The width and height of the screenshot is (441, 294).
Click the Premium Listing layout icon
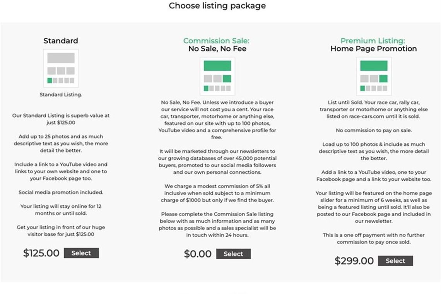pyautogui.click(x=373, y=76)
